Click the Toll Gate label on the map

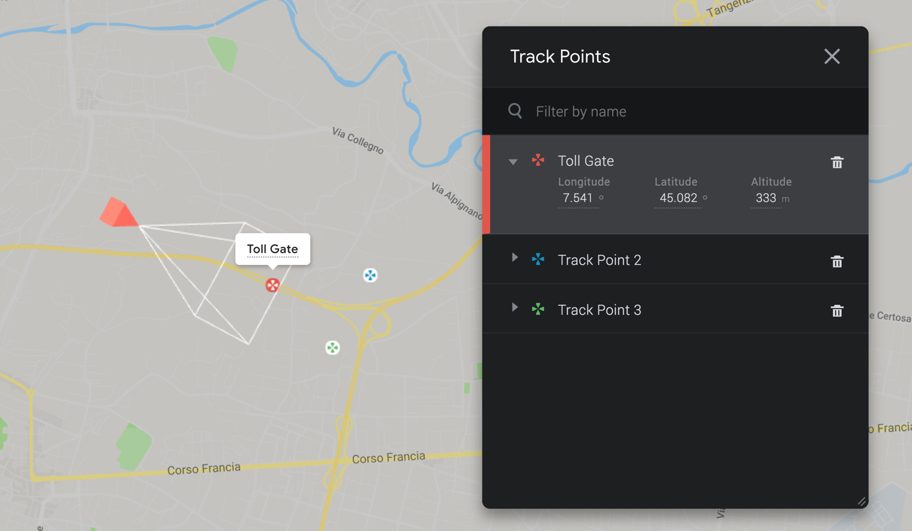(273, 249)
